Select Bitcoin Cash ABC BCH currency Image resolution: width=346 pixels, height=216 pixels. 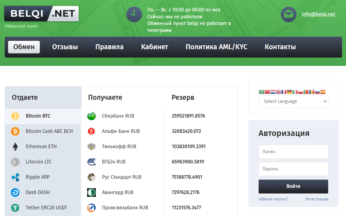pyautogui.click(x=49, y=131)
